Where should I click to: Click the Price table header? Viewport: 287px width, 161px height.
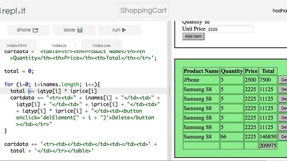[251, 71]
